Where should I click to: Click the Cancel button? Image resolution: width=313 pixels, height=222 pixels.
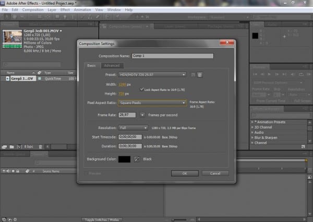pos(214,173)
